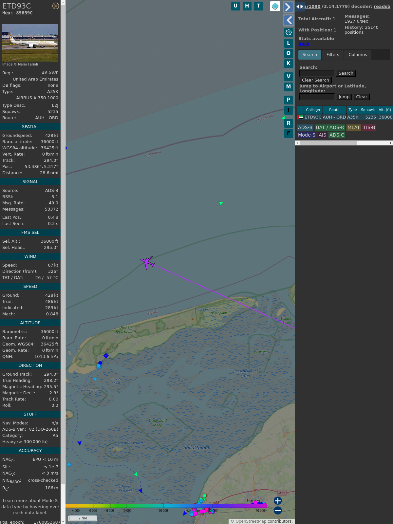Viewport: 393px width, 524px height.
Task: Toggle the K button on map
Action: click(x=289, y=64)
